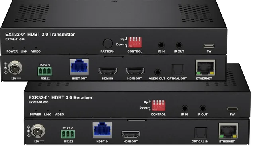This screenshot has height=148, width=255.
Task: Click the receiver '12V' power label
Action: click(x=39, y=142)
